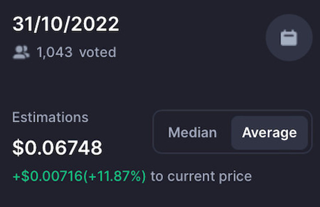This screenshot has width=320, height=207.
Task: Click the Estimations label
Action: tap(50, 118)
